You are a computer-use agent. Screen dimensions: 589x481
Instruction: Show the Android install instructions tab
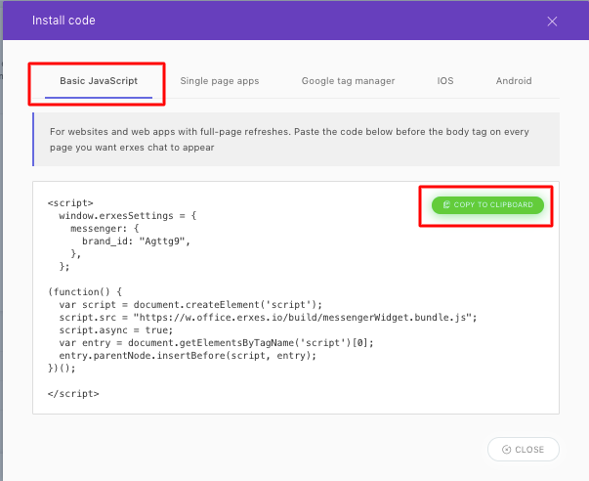tap(515, 81)
